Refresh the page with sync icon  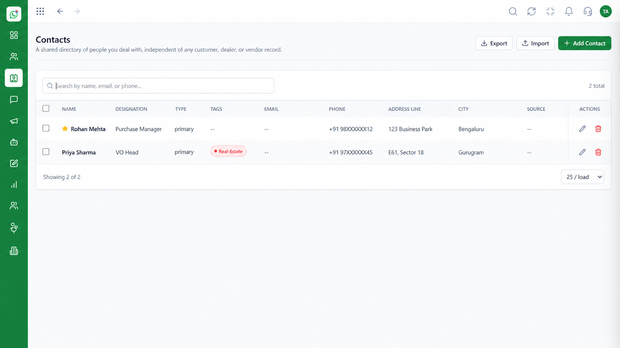coord(531,11)
